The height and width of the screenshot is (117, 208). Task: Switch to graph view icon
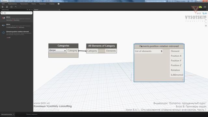coord(204,13)
